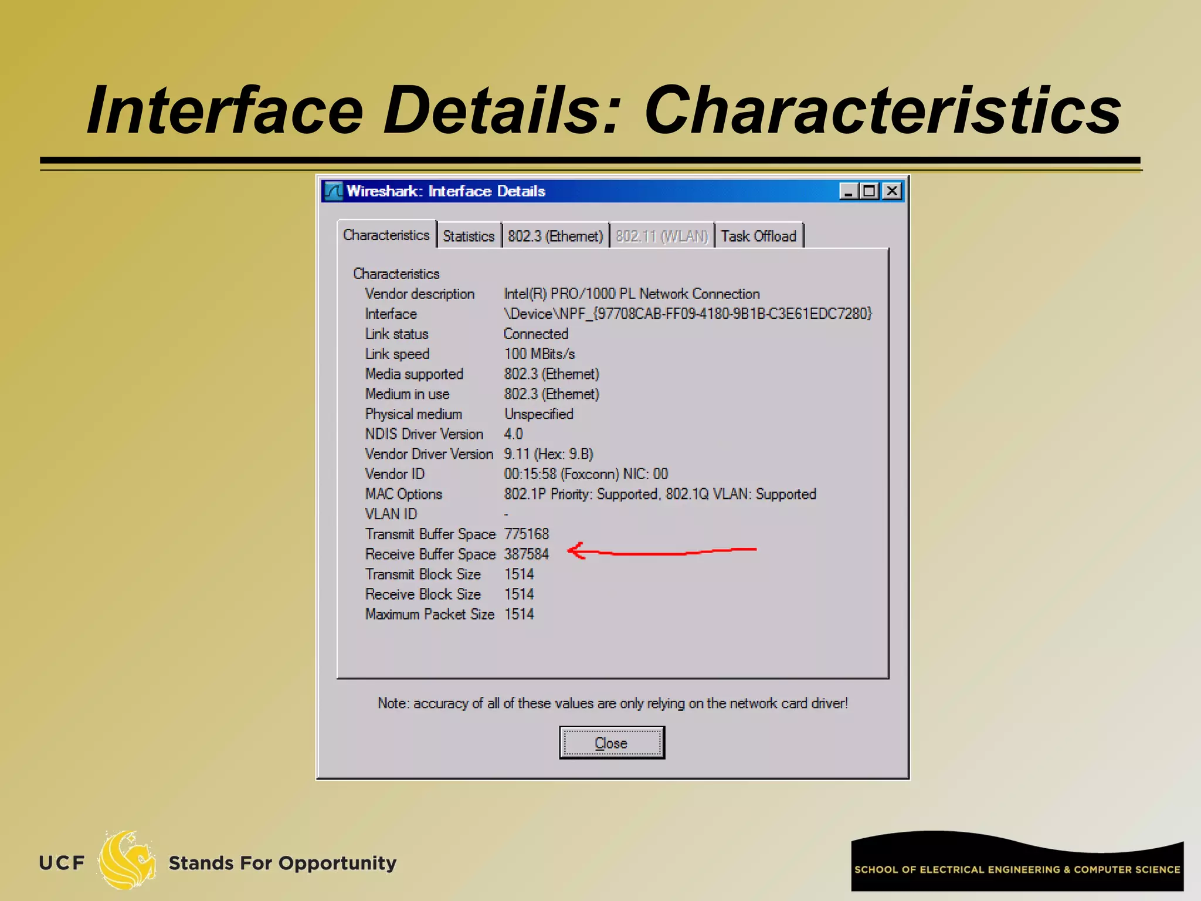
Task: Switch to the Statistics tab
Action: click(469, 236)
